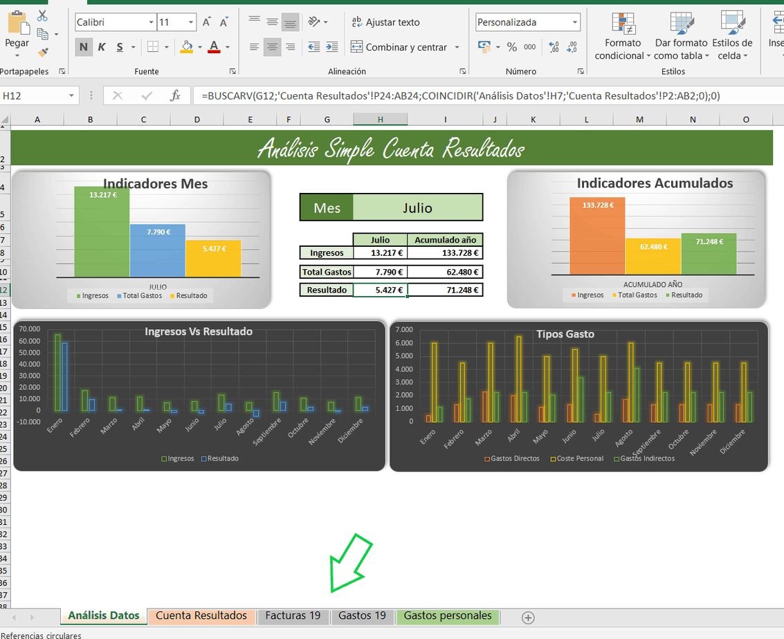The image size is (784, 639).
Task: Click Combinar y centrar button
Action: click(399, 47)
